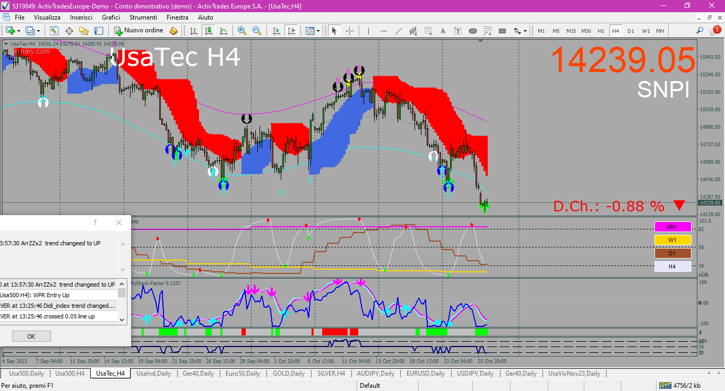Select the rectangle drawing tool

[502, 31]
